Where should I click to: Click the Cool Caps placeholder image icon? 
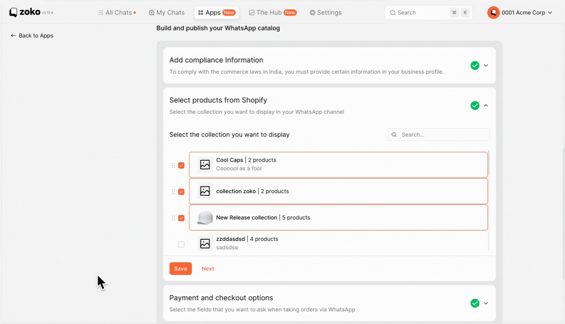[205, 164]
